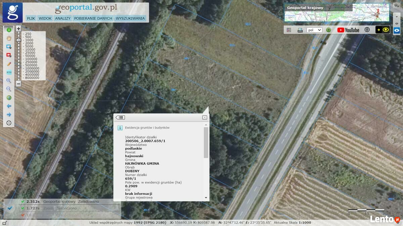Image resolution: width=403 pixels, height=226 pixels.
Task: Go to previous map view arrow
Action: coord(9,106)
